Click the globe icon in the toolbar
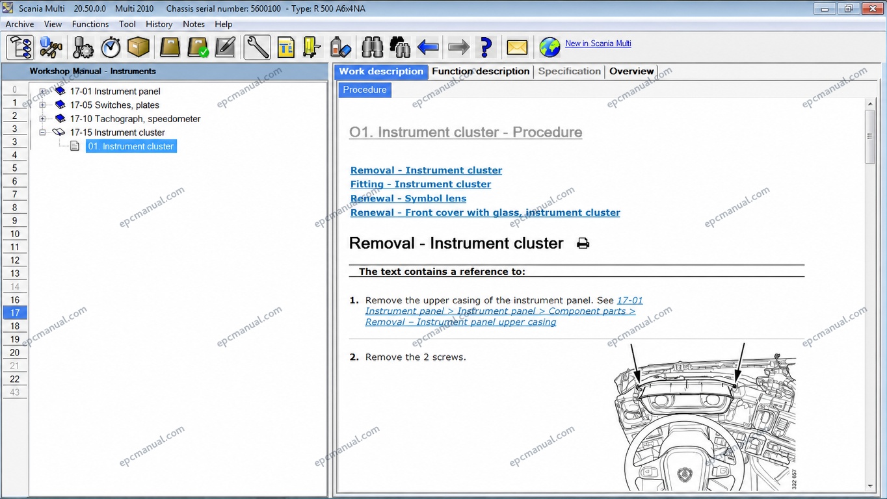Viewport: 887px width, 499px height. tap(549, 47)
